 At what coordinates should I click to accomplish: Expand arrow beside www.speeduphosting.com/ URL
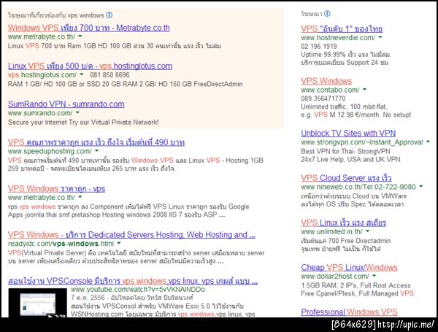[96, 150]
